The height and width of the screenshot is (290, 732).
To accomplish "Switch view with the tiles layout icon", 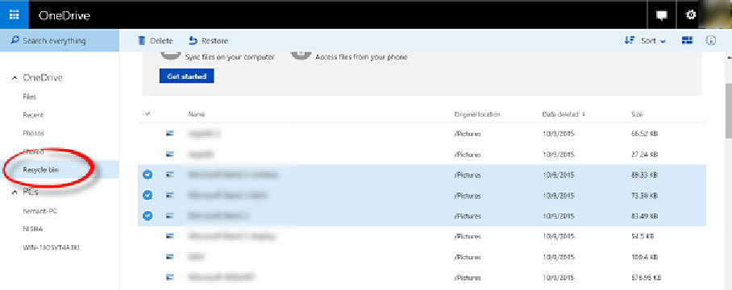I will tap(687, 40).
